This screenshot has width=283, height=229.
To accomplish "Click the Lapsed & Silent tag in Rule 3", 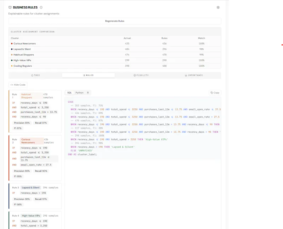I will pos(31,188).
